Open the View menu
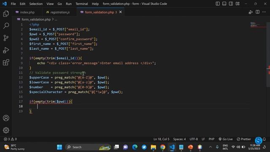The image size is (270, 152). [x=50, y=4]
